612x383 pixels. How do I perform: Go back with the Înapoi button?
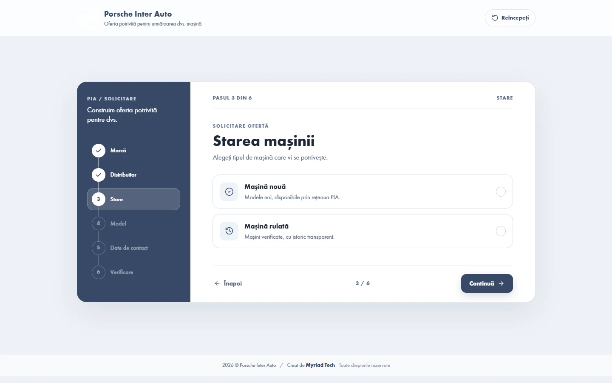[x=228, y=283]
